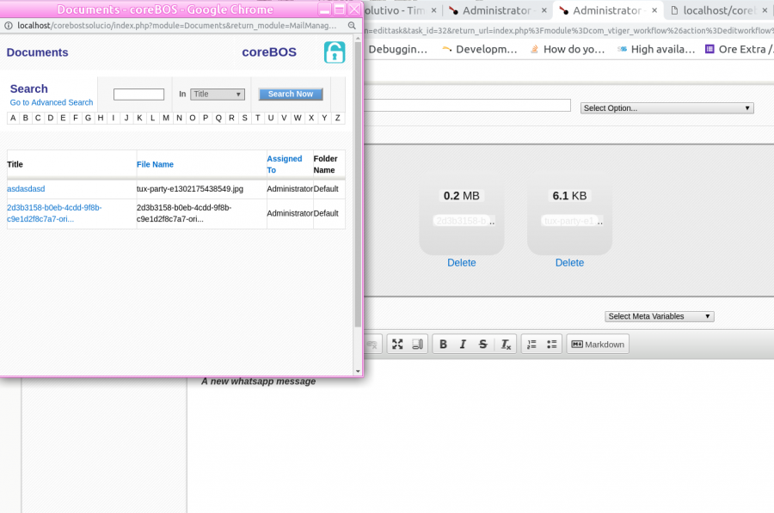Click the document search text field

click(138, 95)
